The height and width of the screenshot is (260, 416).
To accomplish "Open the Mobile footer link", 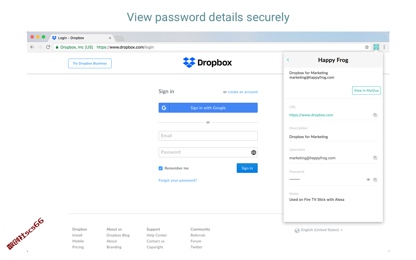I will (78, 241).
